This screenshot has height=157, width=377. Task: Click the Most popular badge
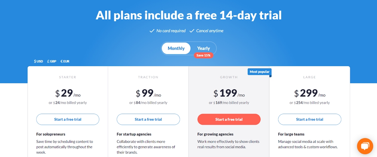tap(259, 72)
